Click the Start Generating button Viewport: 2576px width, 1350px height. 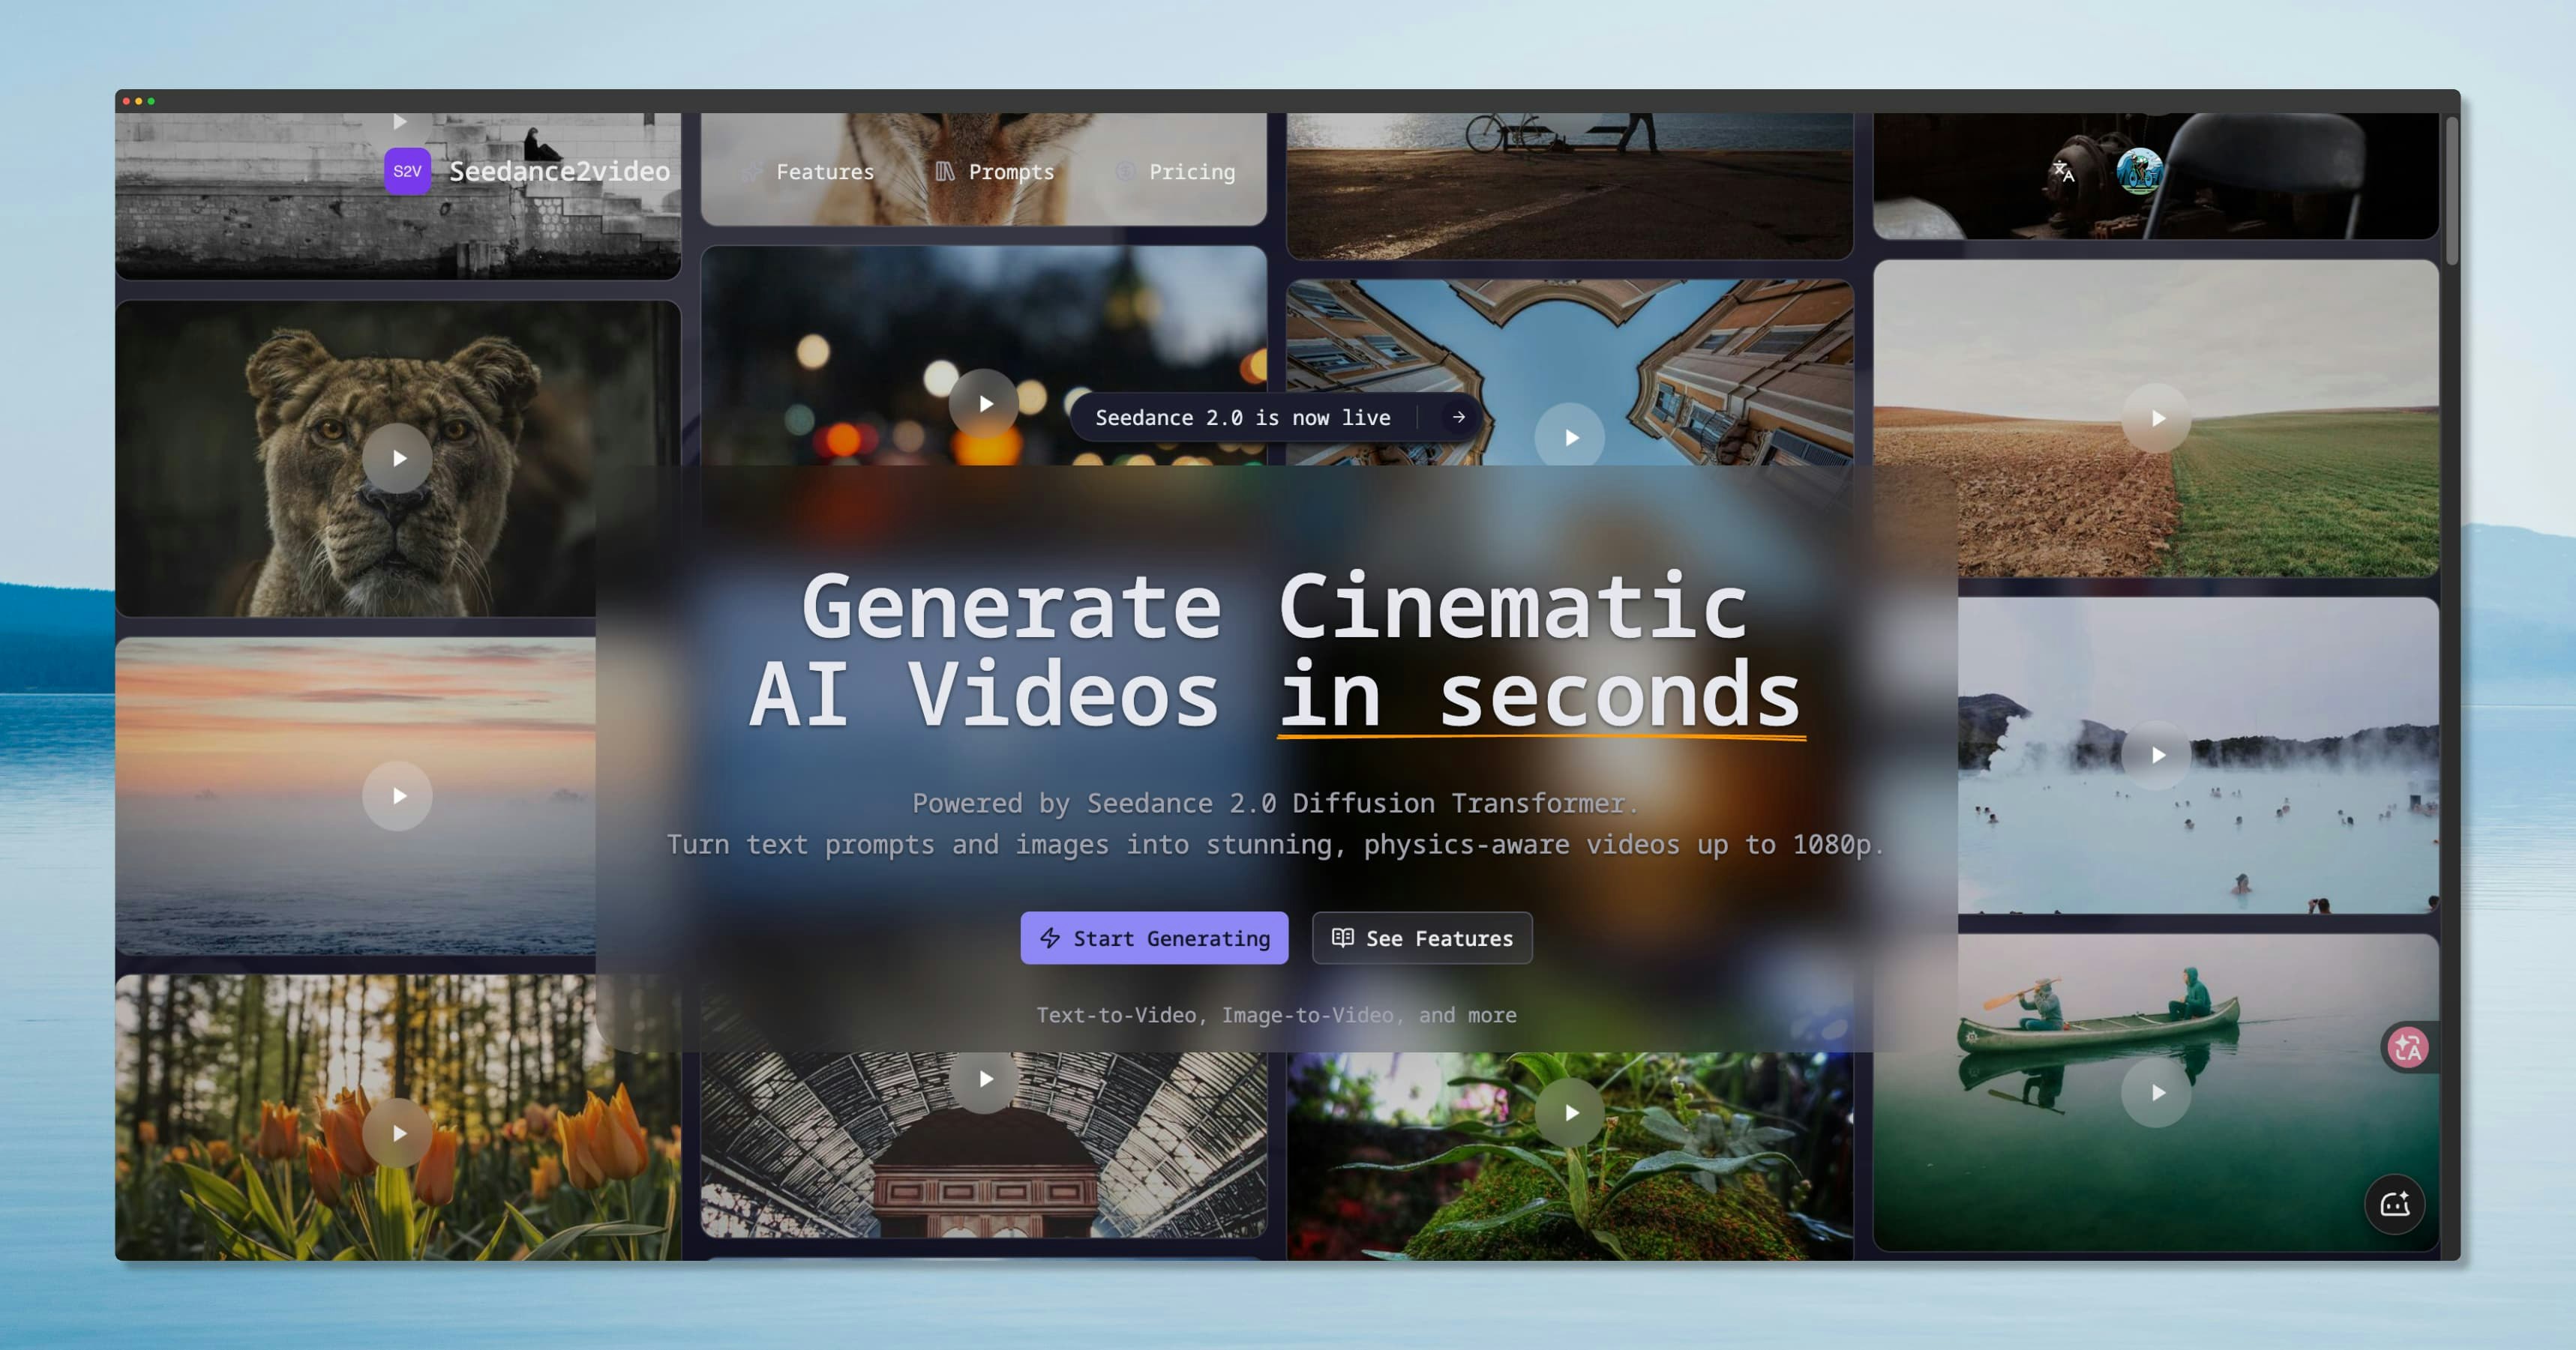(1154, 938)
